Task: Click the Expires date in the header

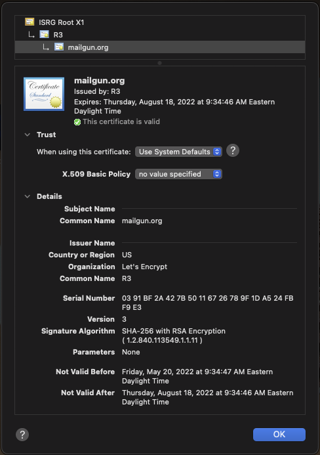Action: click(174, 106)
